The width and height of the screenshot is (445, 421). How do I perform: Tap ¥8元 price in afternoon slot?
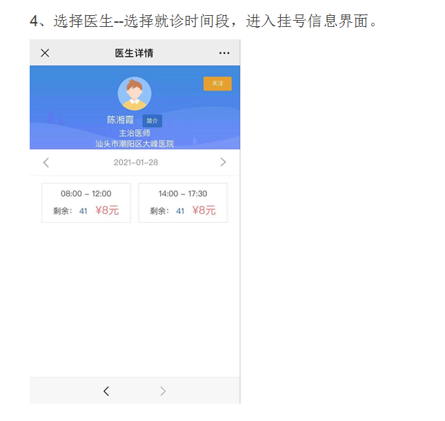pos(204,210)
